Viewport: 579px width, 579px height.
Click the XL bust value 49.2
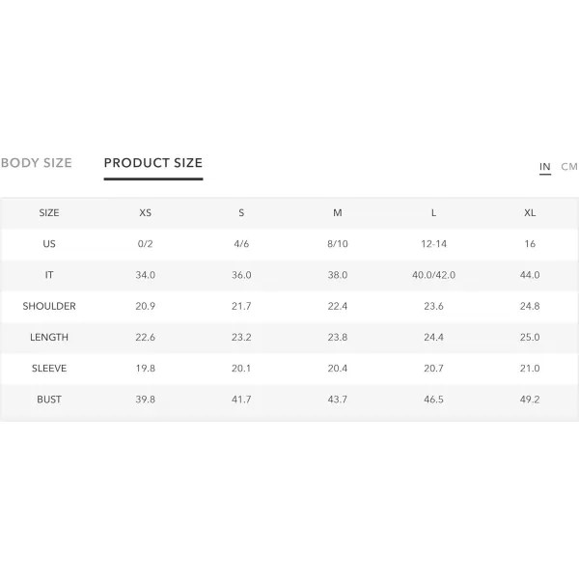tap(530, 400)
